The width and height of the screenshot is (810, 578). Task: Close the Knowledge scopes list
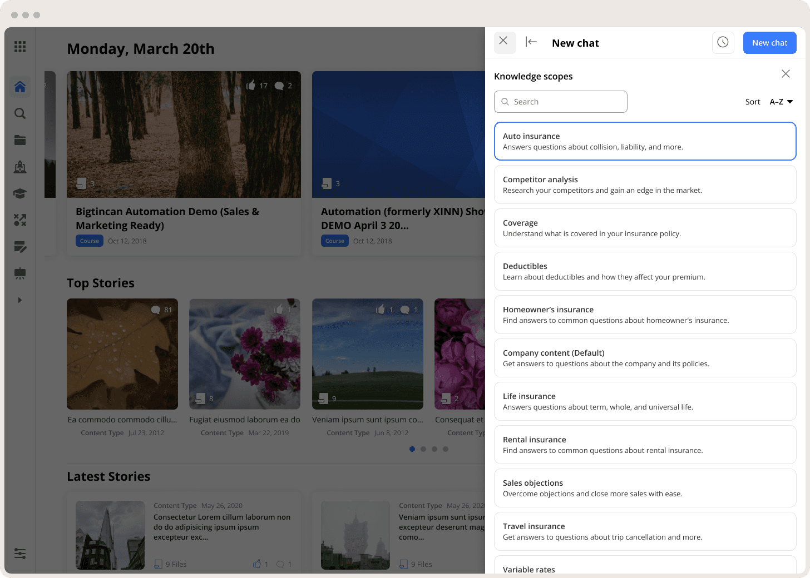tap(786, 74)
